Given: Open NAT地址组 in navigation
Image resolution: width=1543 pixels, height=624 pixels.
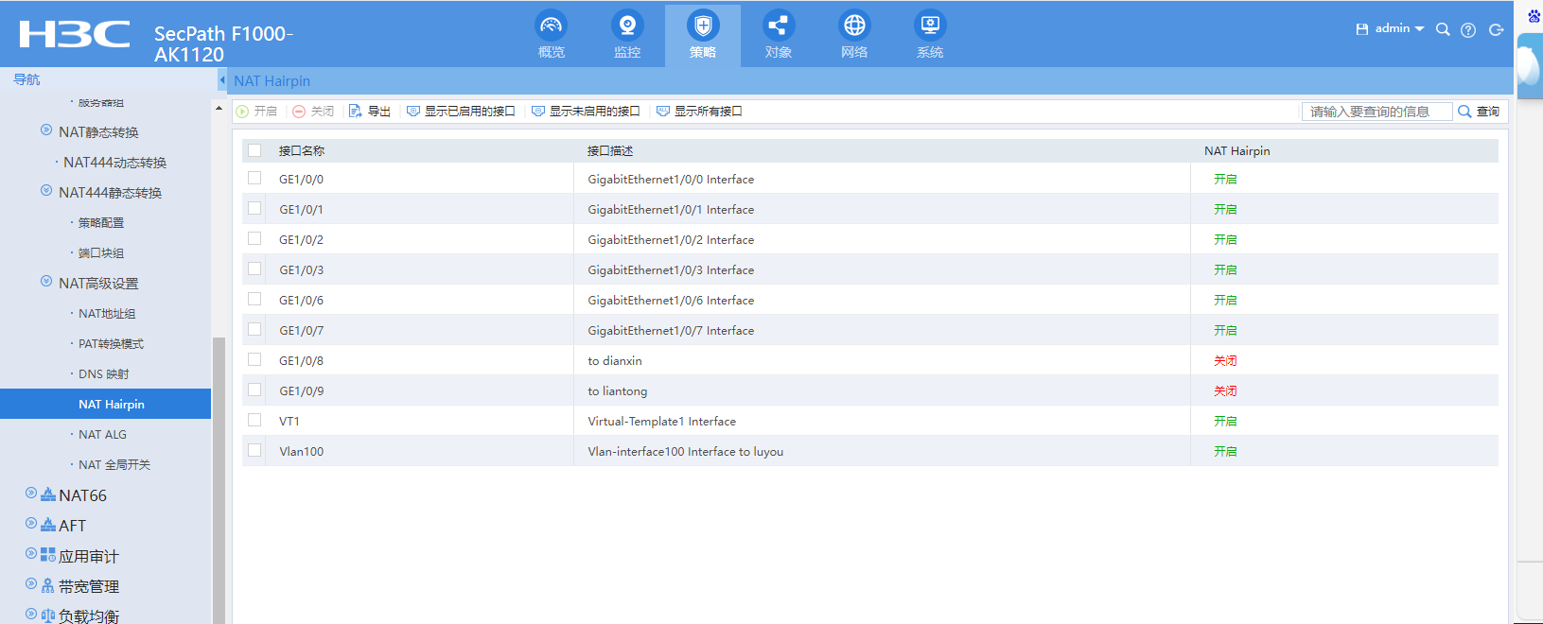Looking at the screenshot, I should [107, 314].
